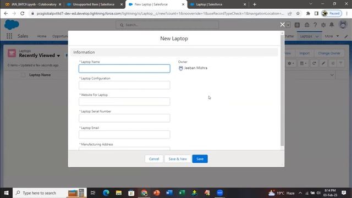Screen dimensions: 352x198
Task: Click the share page icon in address bar
Action: pyautogui.click(x=290, y=13)
